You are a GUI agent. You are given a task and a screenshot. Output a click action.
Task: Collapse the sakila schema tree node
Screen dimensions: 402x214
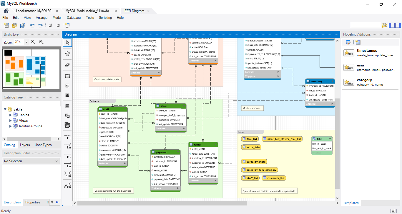point(5,109)
